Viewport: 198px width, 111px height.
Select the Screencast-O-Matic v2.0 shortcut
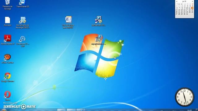pyautogui.click(x=23, y=41)
